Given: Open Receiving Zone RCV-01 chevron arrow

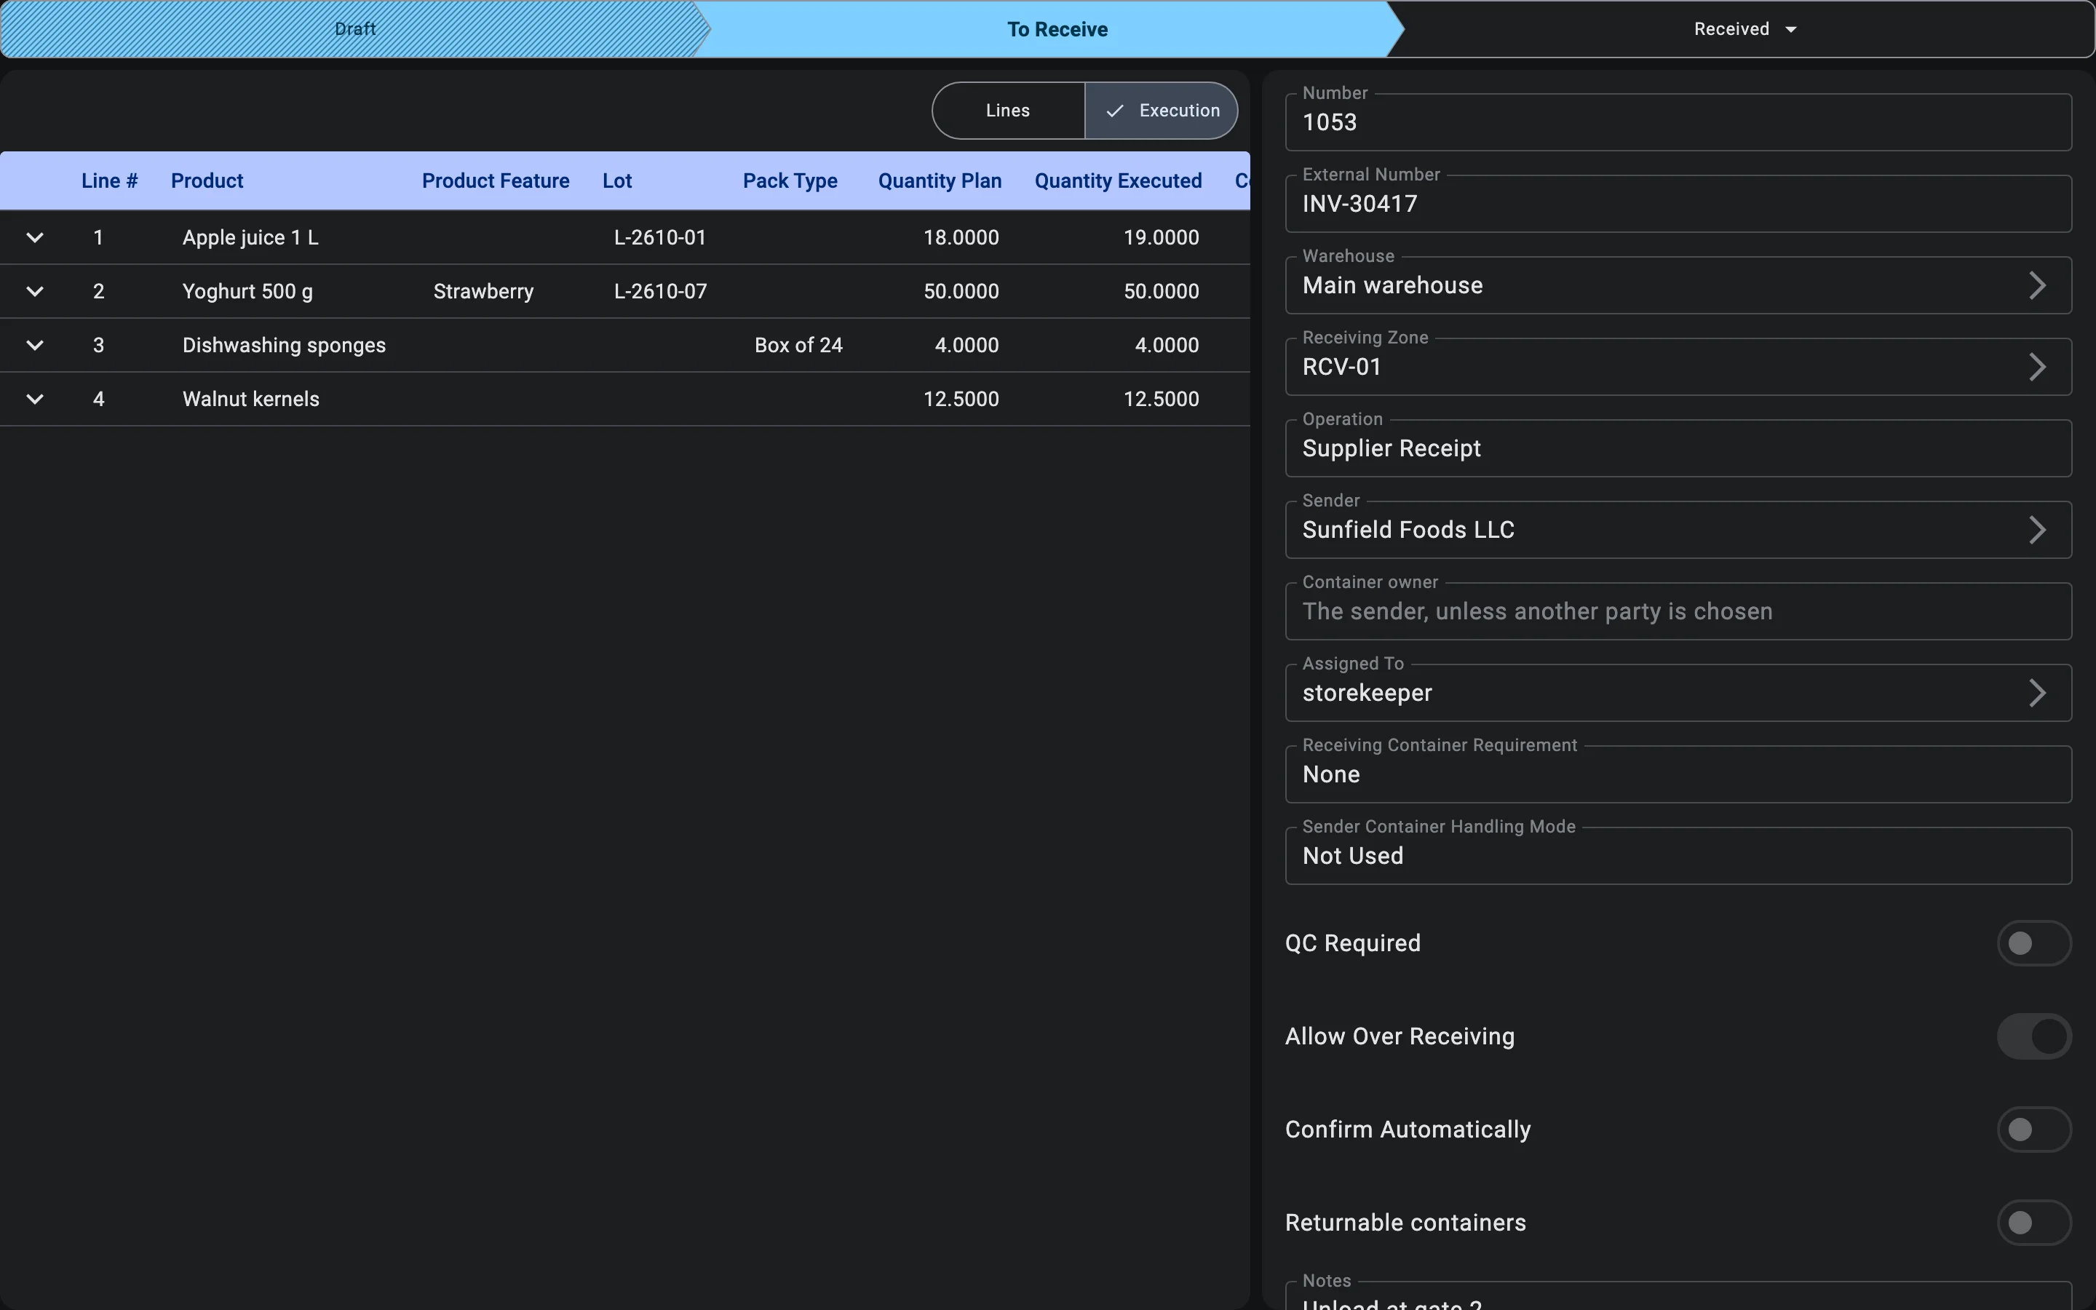Looking at the screenshot, I should pyautogui.click(x=2037, y=368).
